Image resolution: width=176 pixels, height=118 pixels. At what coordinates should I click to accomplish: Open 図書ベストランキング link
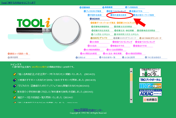point(116,11)
